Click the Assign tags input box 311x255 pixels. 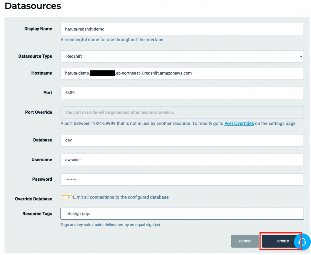pos(182,214)
